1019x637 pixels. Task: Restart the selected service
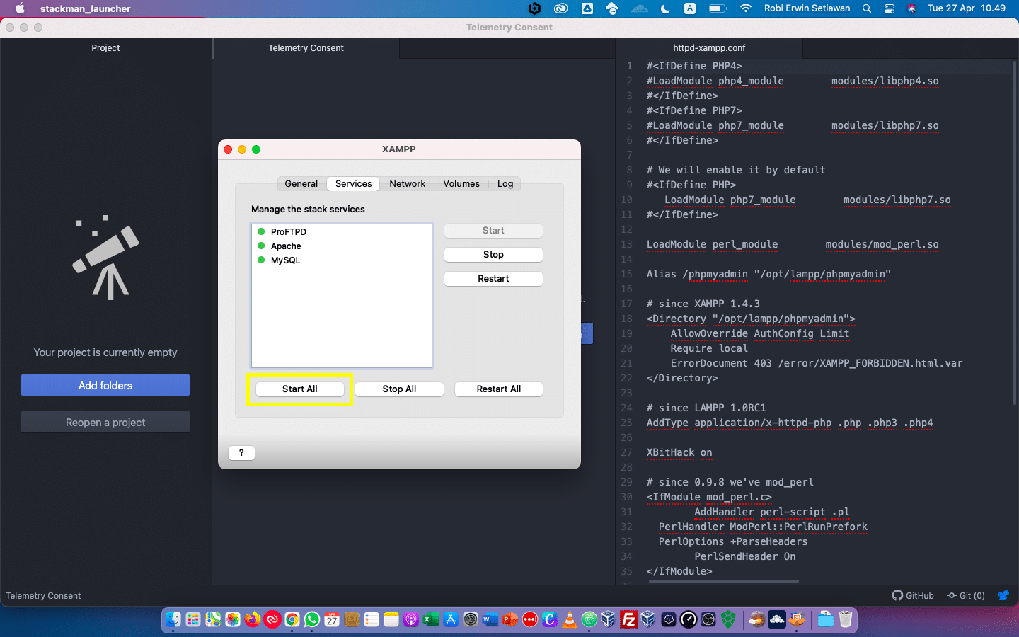coord(493,279)
